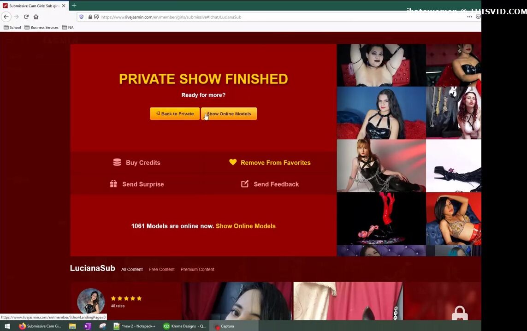Switch to the Free Content tab
The image size is (527, 331).
tap(161, 269)
